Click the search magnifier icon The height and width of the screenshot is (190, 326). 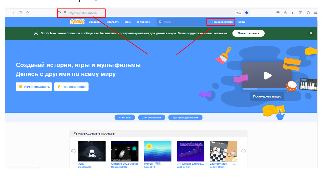160,22
